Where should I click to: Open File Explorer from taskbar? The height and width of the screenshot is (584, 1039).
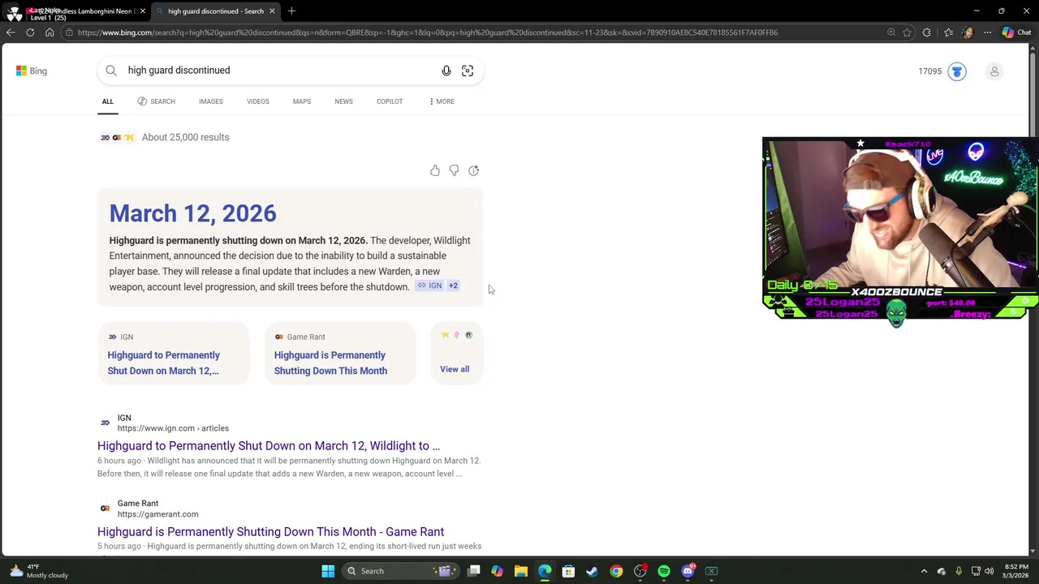(x=521, y=571)
